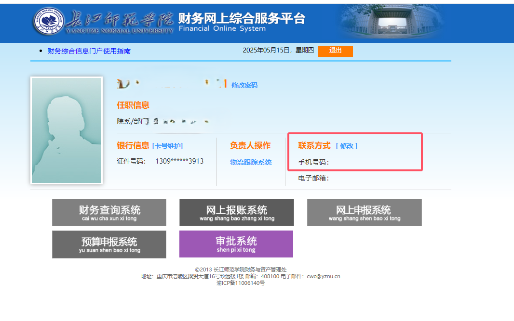Click the 渝ICP备11006140号 footer text
Screen dimensions: 514x321
[x=241, y=283]
